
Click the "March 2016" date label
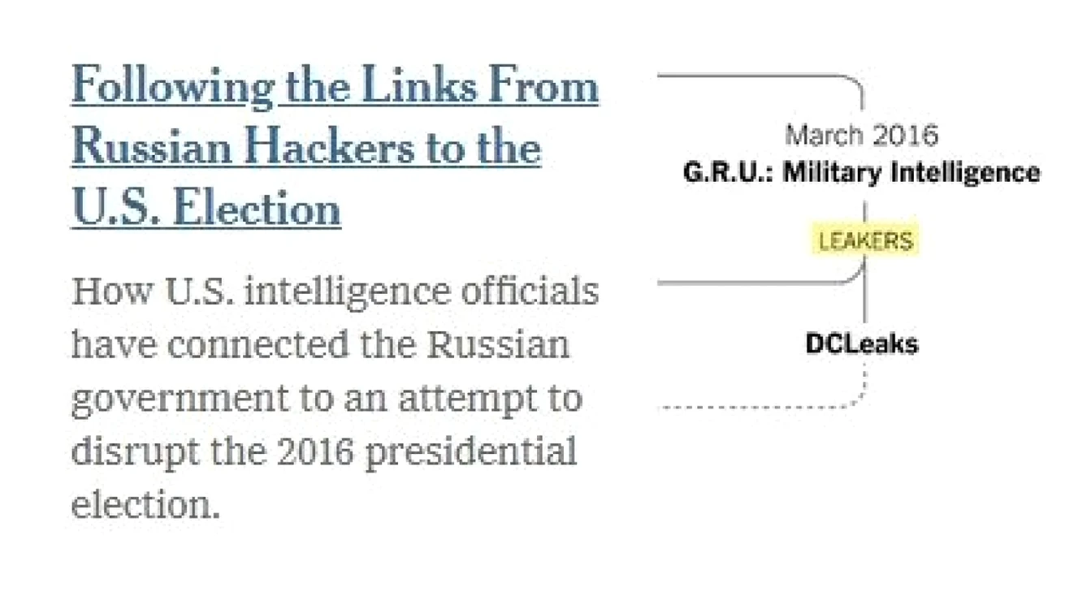pos(861,135)
